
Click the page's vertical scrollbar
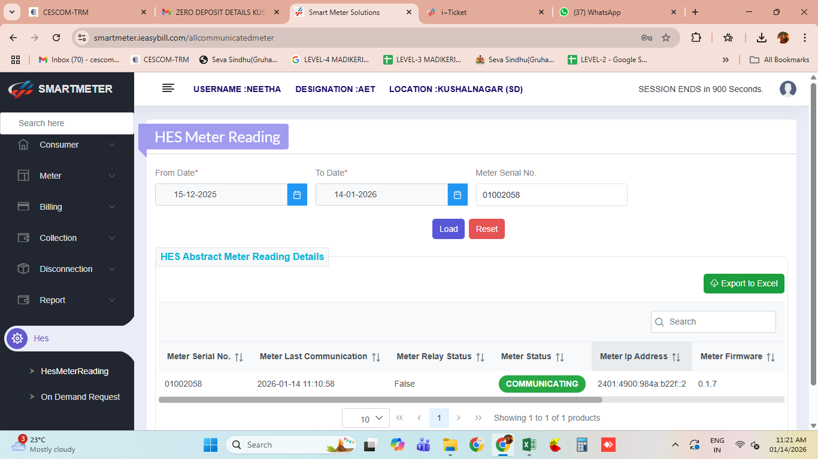point(813,234)
